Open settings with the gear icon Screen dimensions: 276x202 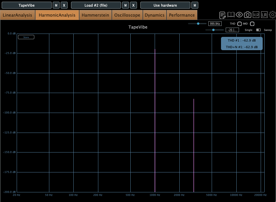(272, 15)
